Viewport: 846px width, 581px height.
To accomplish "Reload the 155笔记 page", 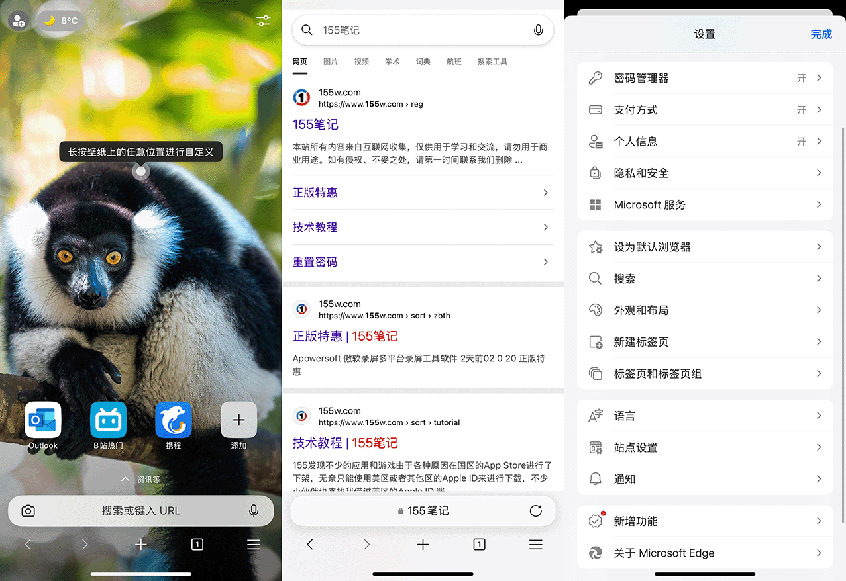I will coord(536,511).
